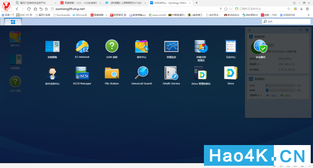Pin the widget panel
Viewport: 313px width, 168px height.
(x=301, y=30)
